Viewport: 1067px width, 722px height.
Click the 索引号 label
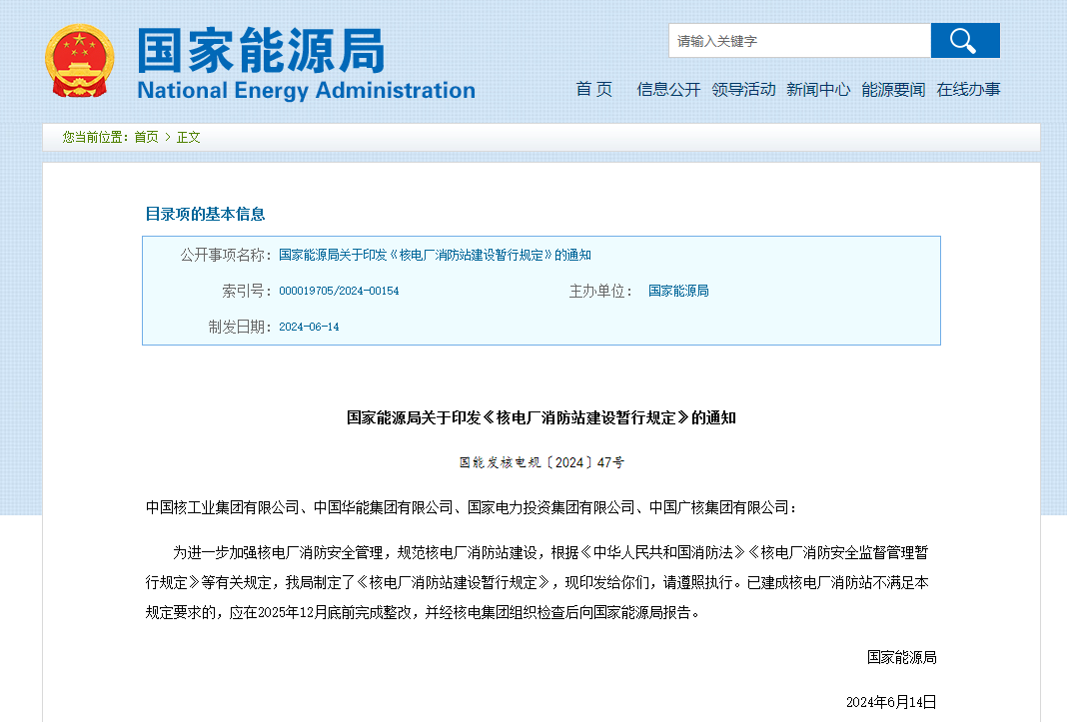click(x=247, y=292)
